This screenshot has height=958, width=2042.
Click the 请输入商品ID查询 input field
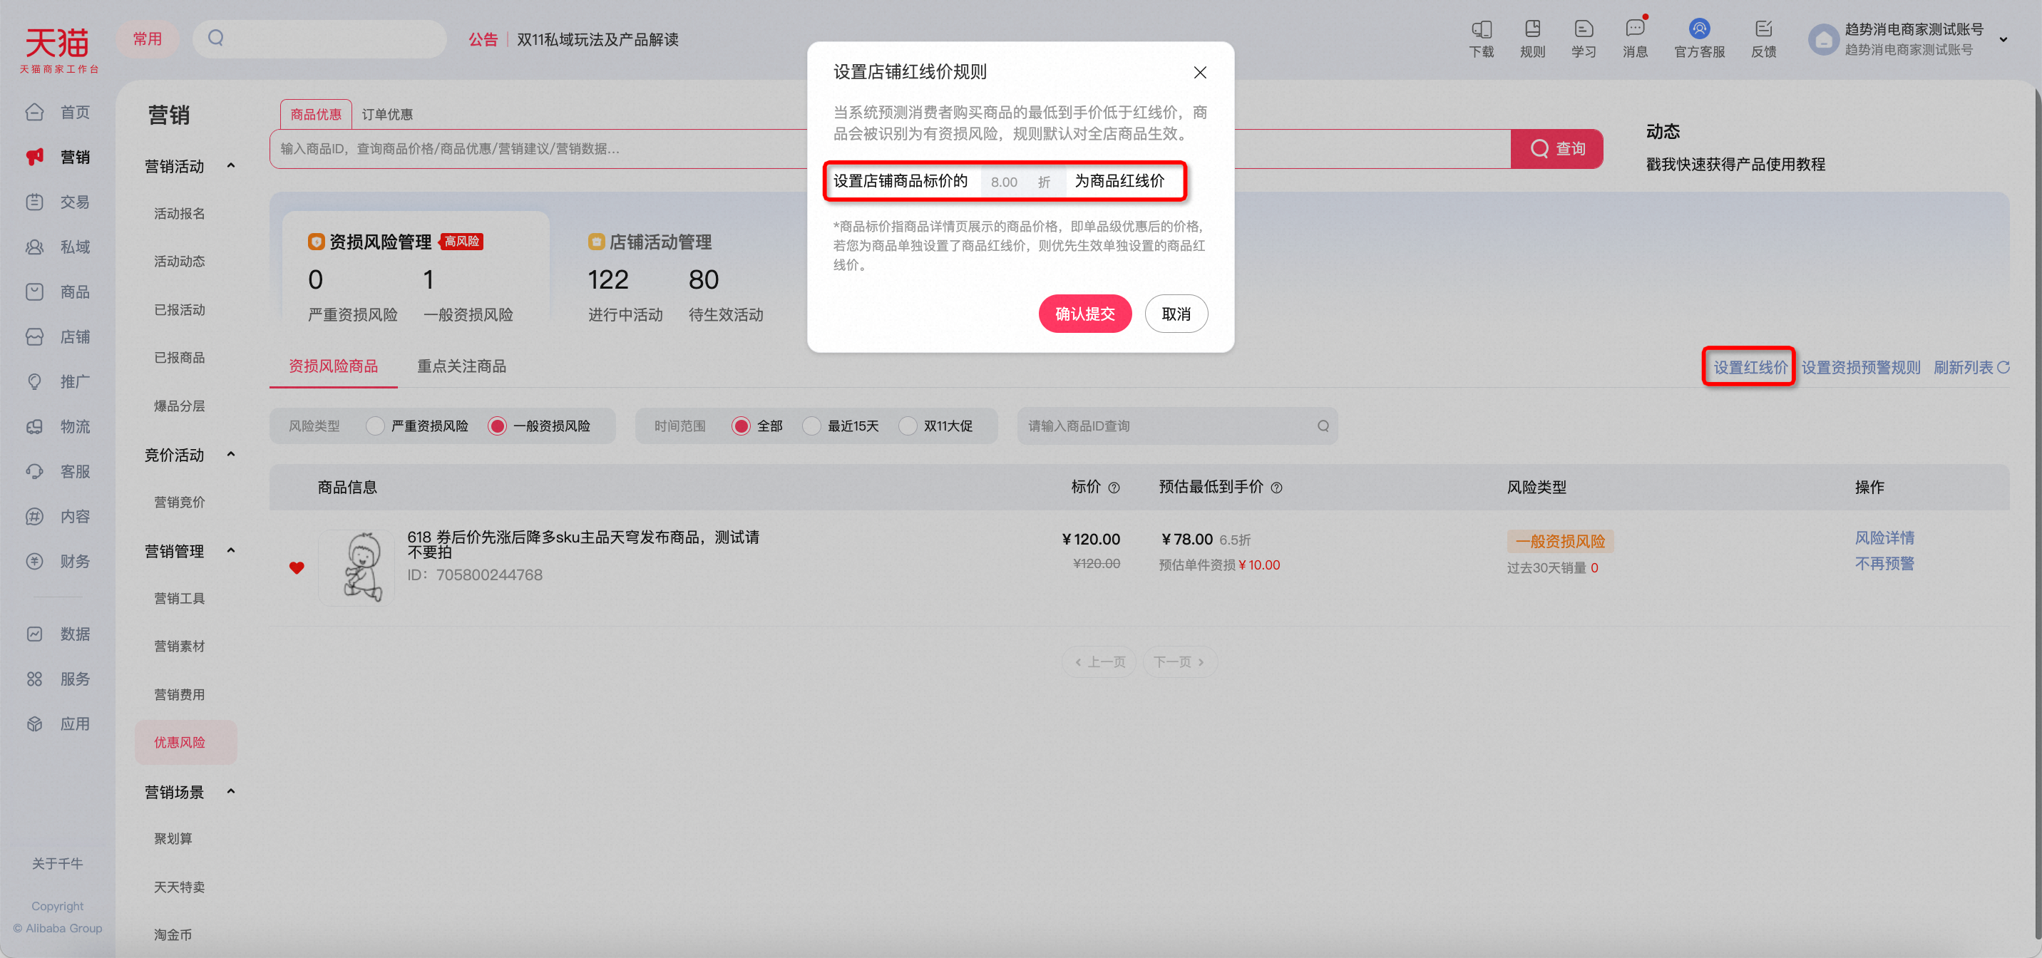coord(1177,426)
